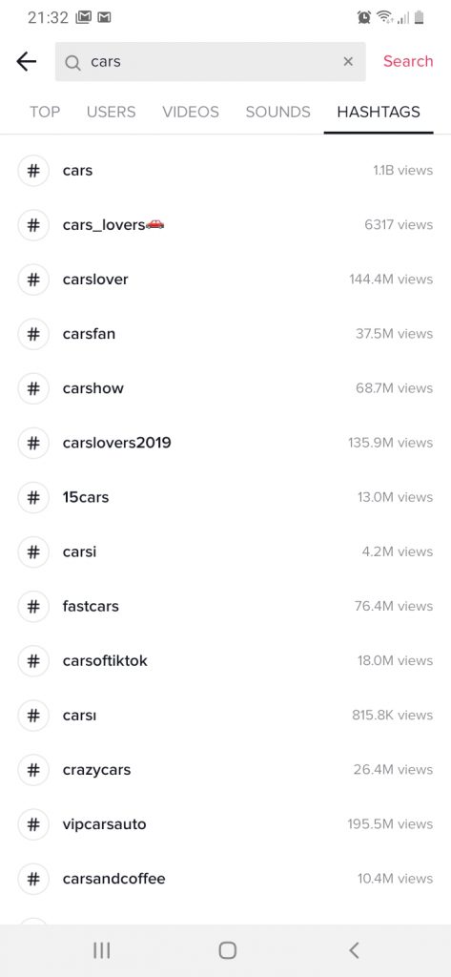Click the pink Search button
Image resolution: width=451 pixels, height=977 pixels.
point(408,61)
